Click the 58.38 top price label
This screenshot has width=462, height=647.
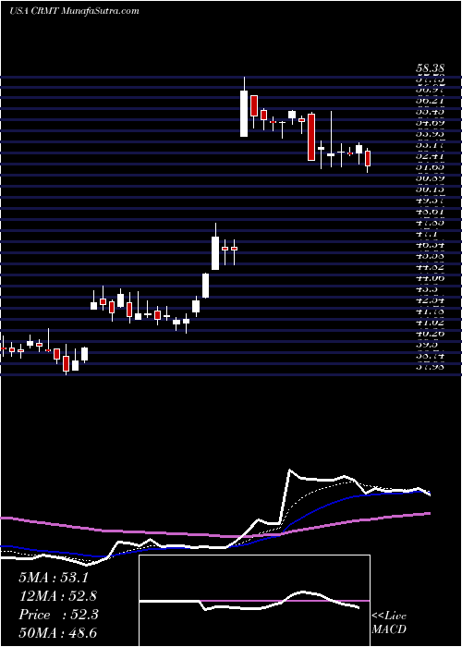point(430,69)
